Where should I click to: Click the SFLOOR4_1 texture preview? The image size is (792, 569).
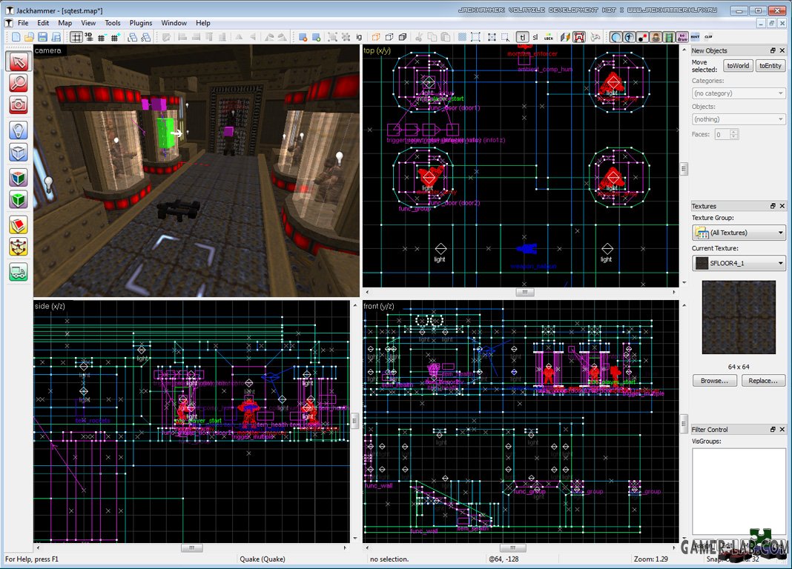(x=739, y=317)
